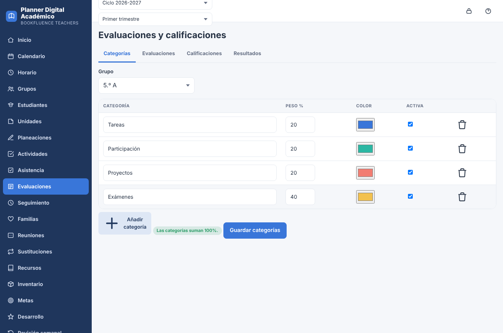The width and height of the screenshot is (503, 333).
Task: Remove the Exámenes category via trash icon
Action: click(462, 197)
